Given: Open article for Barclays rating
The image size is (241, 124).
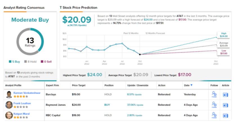Looking at the screenshot, I should pos(225,95).
